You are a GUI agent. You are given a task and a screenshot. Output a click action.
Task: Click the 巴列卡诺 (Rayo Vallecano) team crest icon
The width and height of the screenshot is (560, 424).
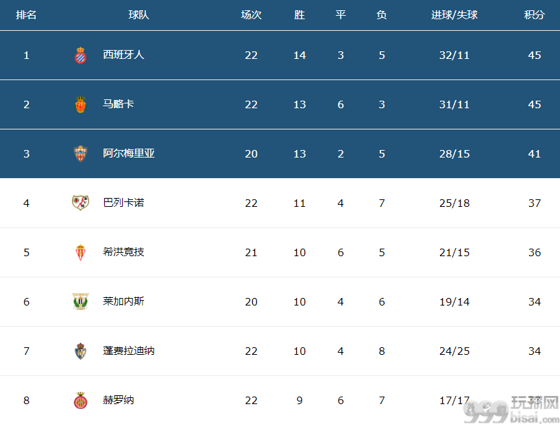coord(80,203)
